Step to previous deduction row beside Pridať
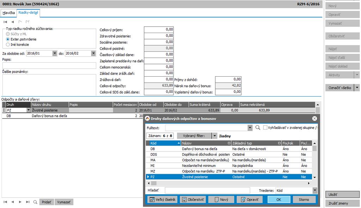Viewport: 361px width, 208px height. tap(13, 202)
